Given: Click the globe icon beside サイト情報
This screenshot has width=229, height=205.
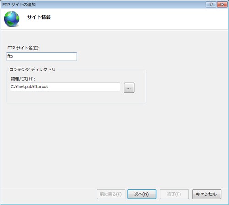Looking at the screenshot, I should coord(11,19).
